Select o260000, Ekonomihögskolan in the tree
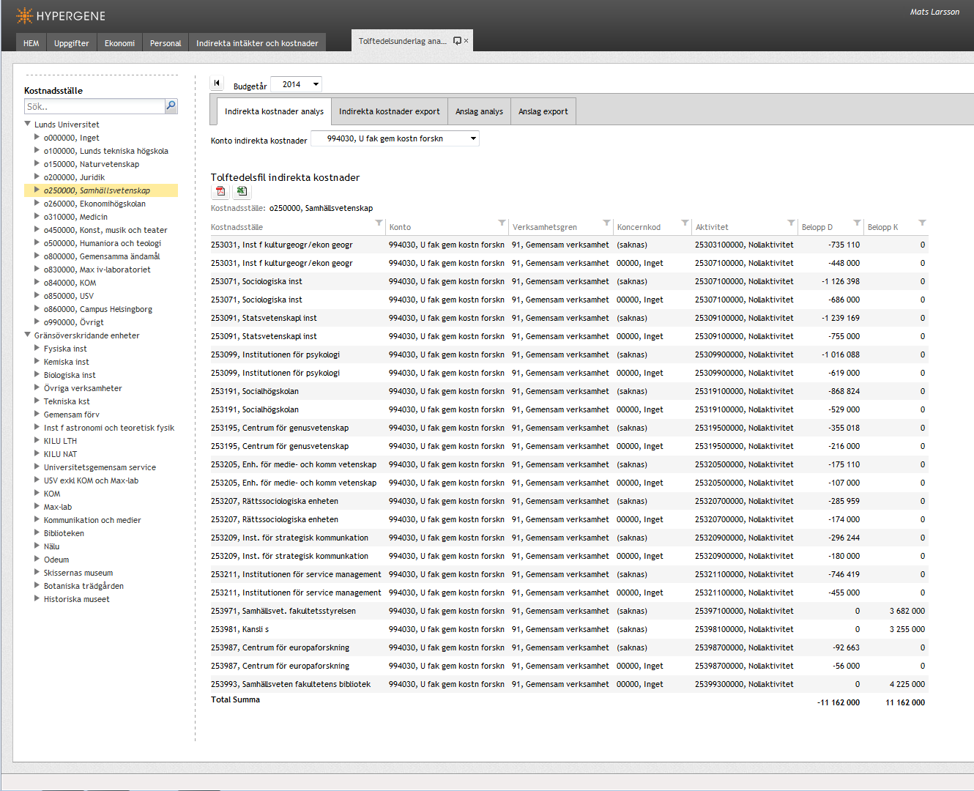 94,204
